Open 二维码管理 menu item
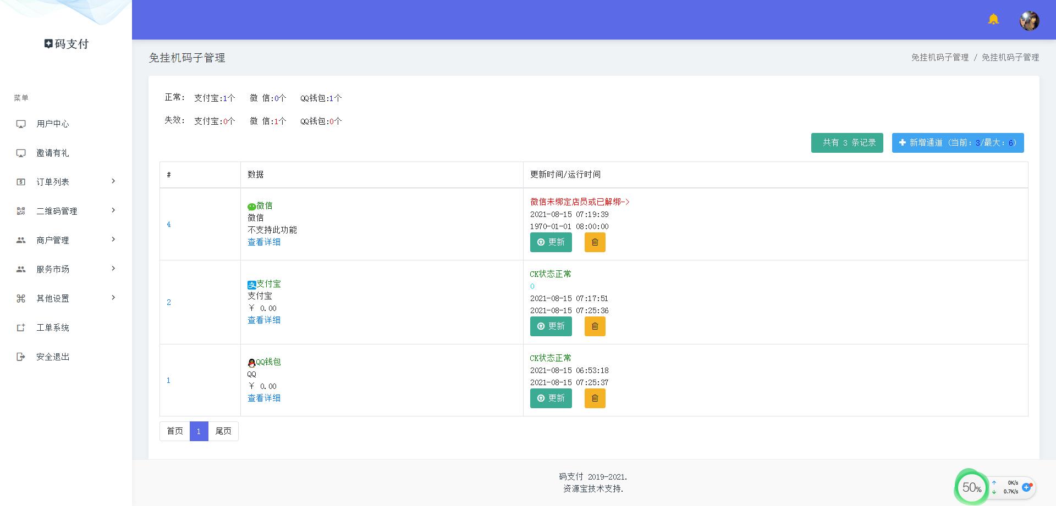 coord(66,211)
